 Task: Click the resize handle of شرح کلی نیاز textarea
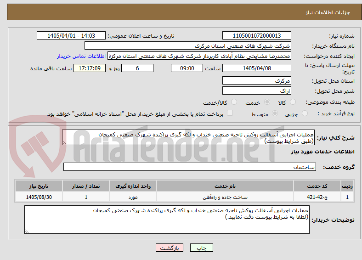(x=64, y=143)
